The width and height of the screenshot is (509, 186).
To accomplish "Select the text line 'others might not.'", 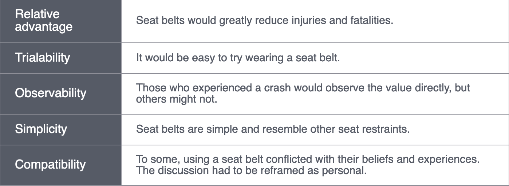I will click(x=176, y=99).
